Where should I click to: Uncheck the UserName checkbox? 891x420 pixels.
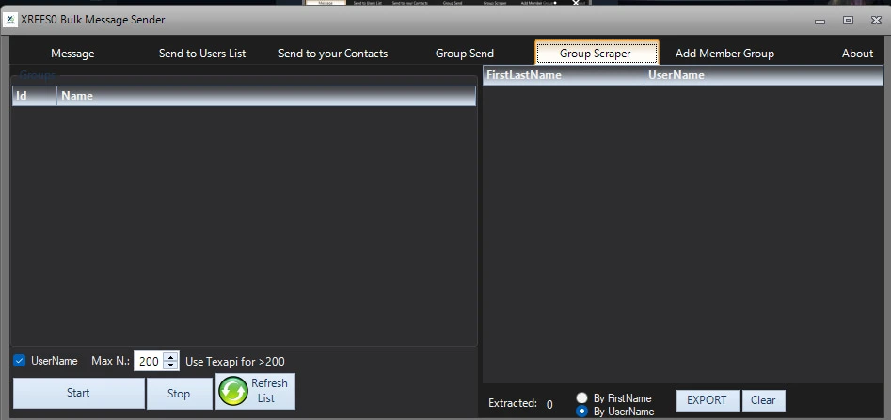coord(20,361)
